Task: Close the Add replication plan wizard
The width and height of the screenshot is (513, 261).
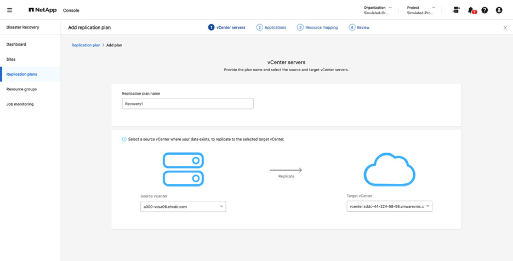Action: click(505, 27)
